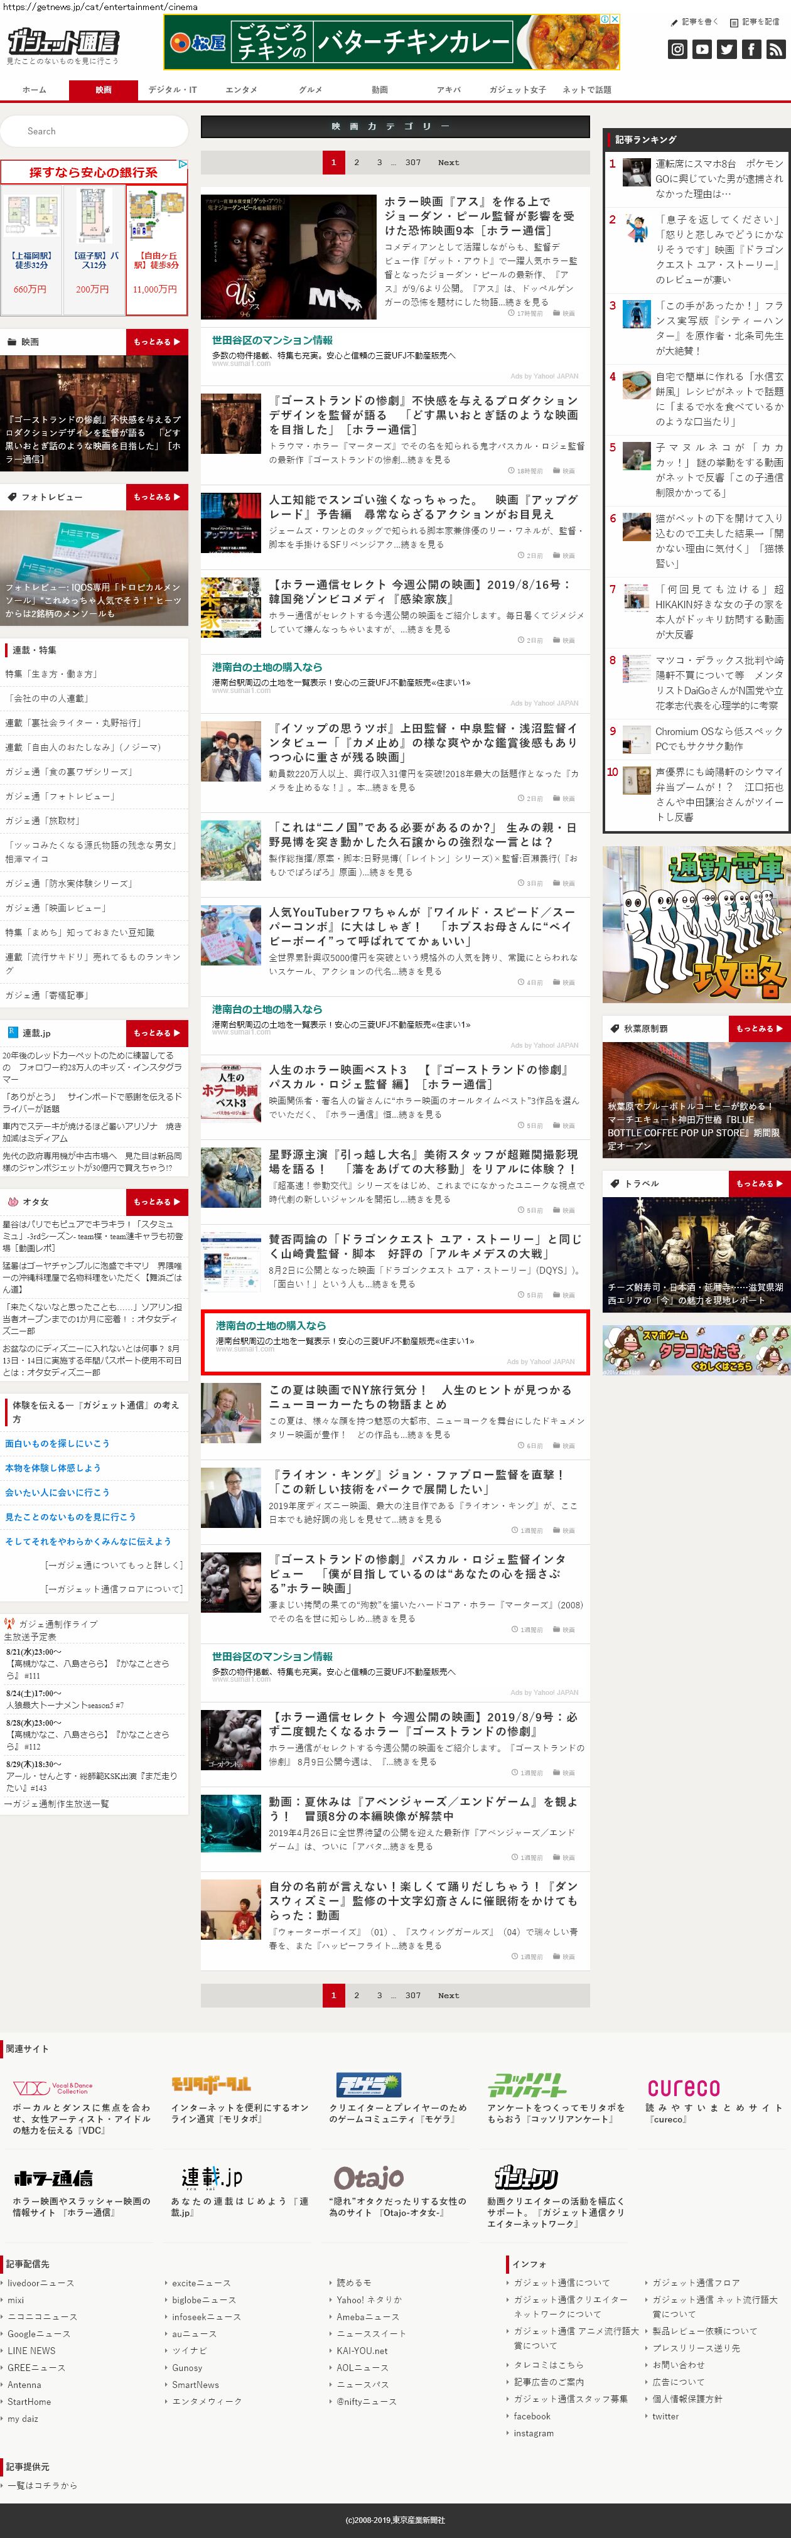Select the ガジェット女子 navigation tab

[517, 90]
